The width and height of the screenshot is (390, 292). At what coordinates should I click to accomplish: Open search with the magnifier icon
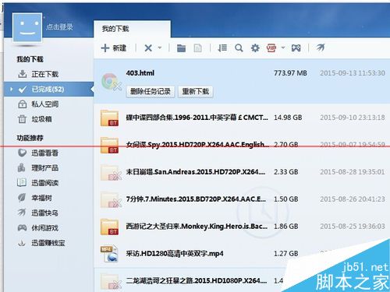click(x=239, y=48)
